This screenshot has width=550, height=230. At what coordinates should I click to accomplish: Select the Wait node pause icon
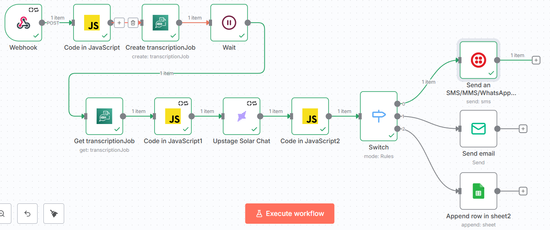229,23
